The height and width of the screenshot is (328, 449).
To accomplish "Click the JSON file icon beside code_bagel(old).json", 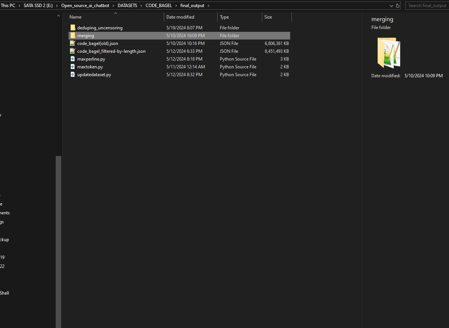I will (x=72, y=43).
